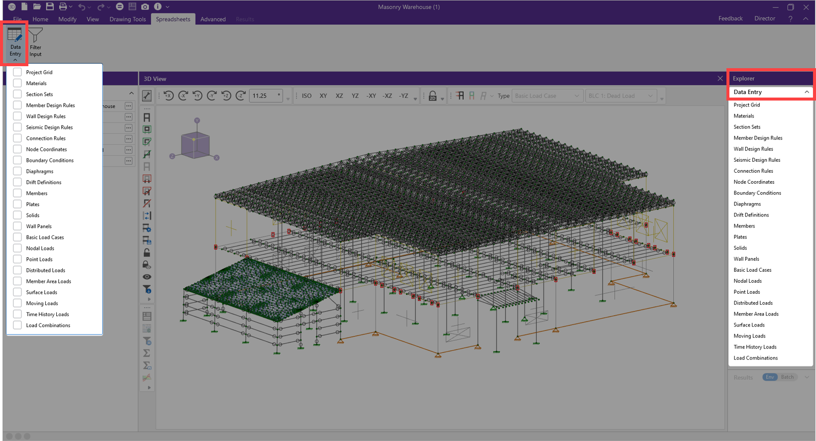Rotate the view about positive X axis

[x=169, y=96]
